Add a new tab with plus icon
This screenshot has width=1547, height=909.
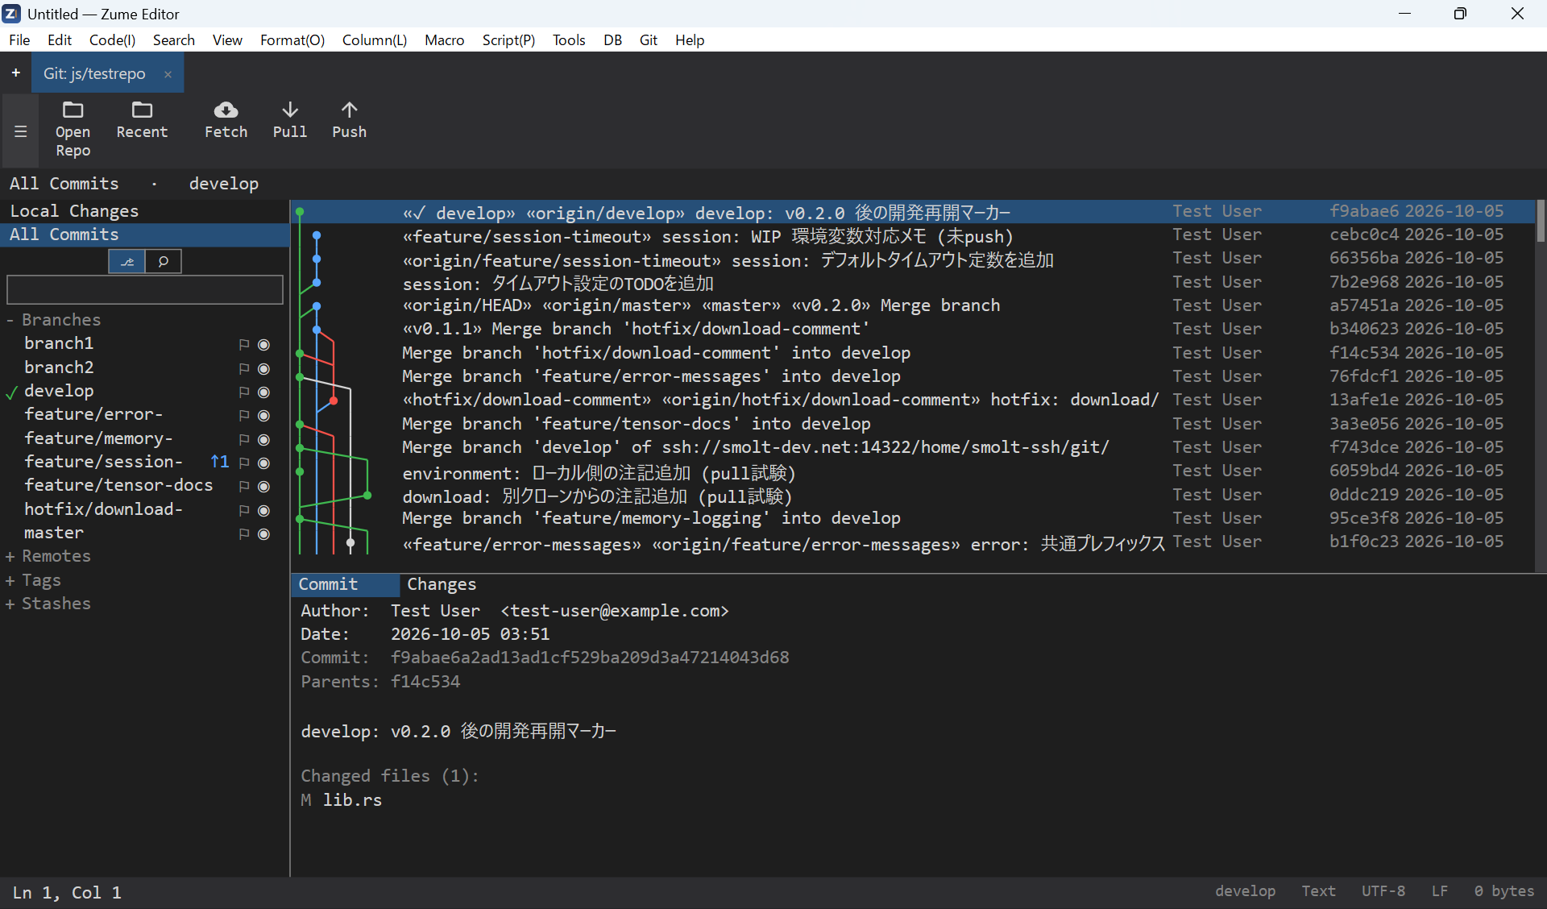(15, 73)
